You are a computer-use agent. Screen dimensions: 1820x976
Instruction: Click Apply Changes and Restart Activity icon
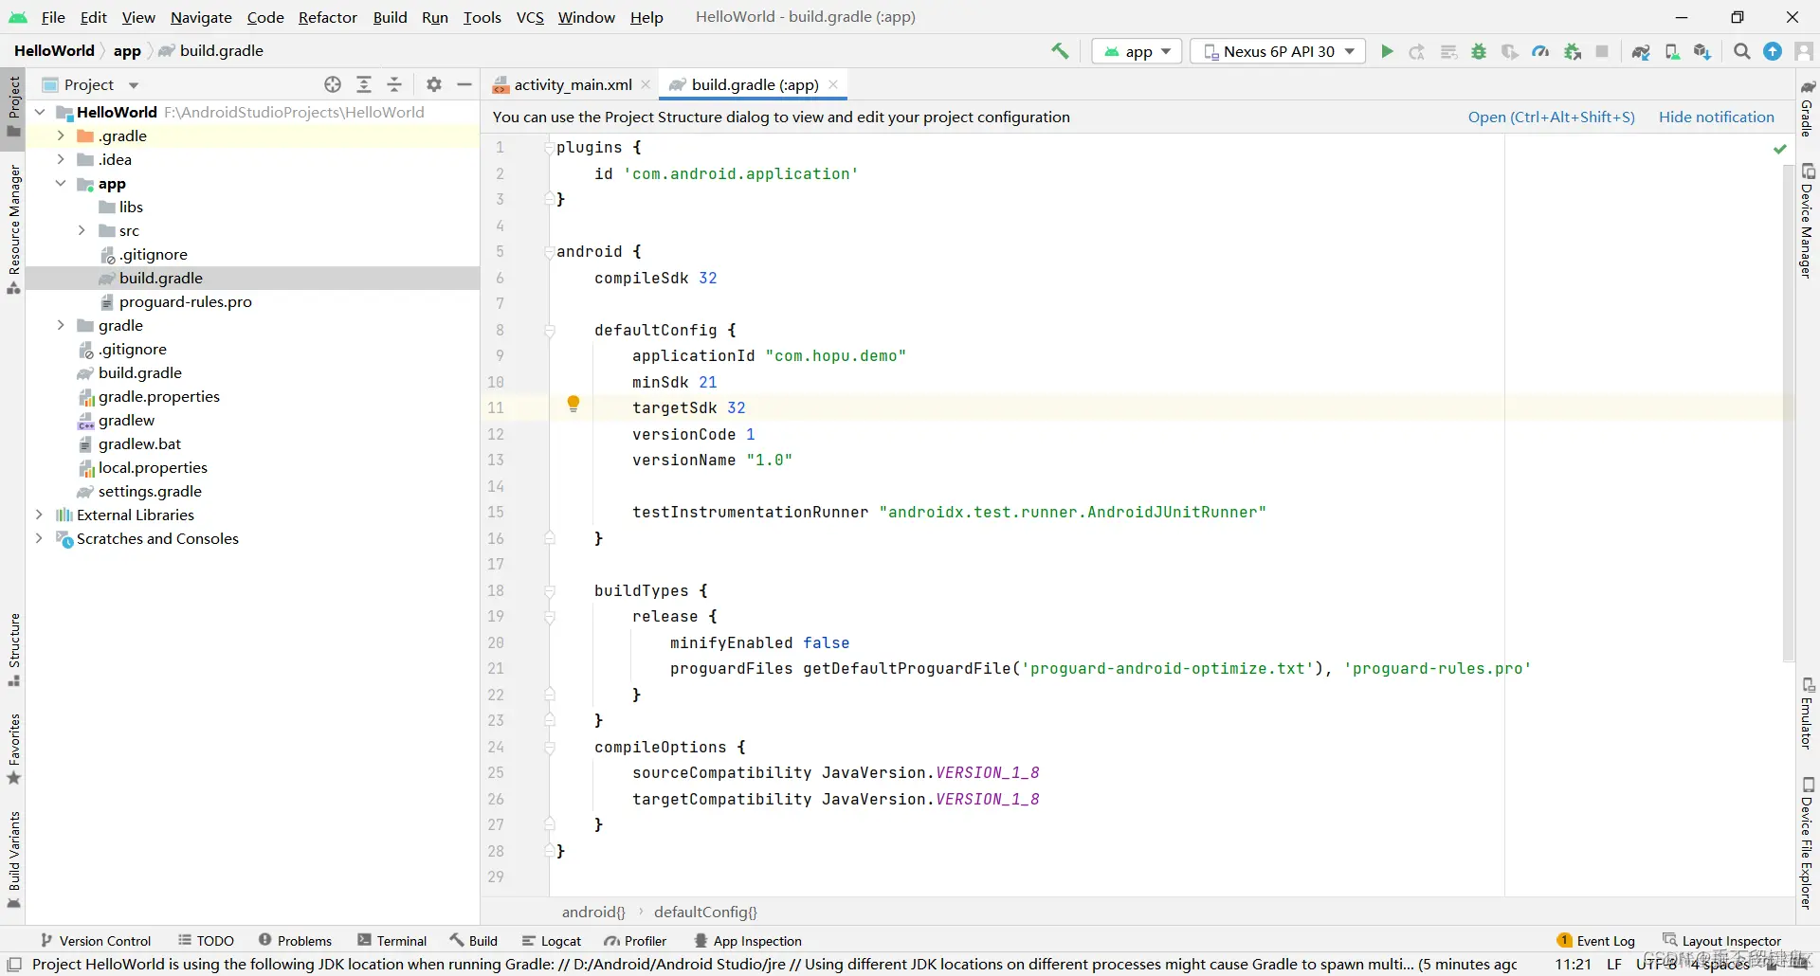pos(1417,51)
